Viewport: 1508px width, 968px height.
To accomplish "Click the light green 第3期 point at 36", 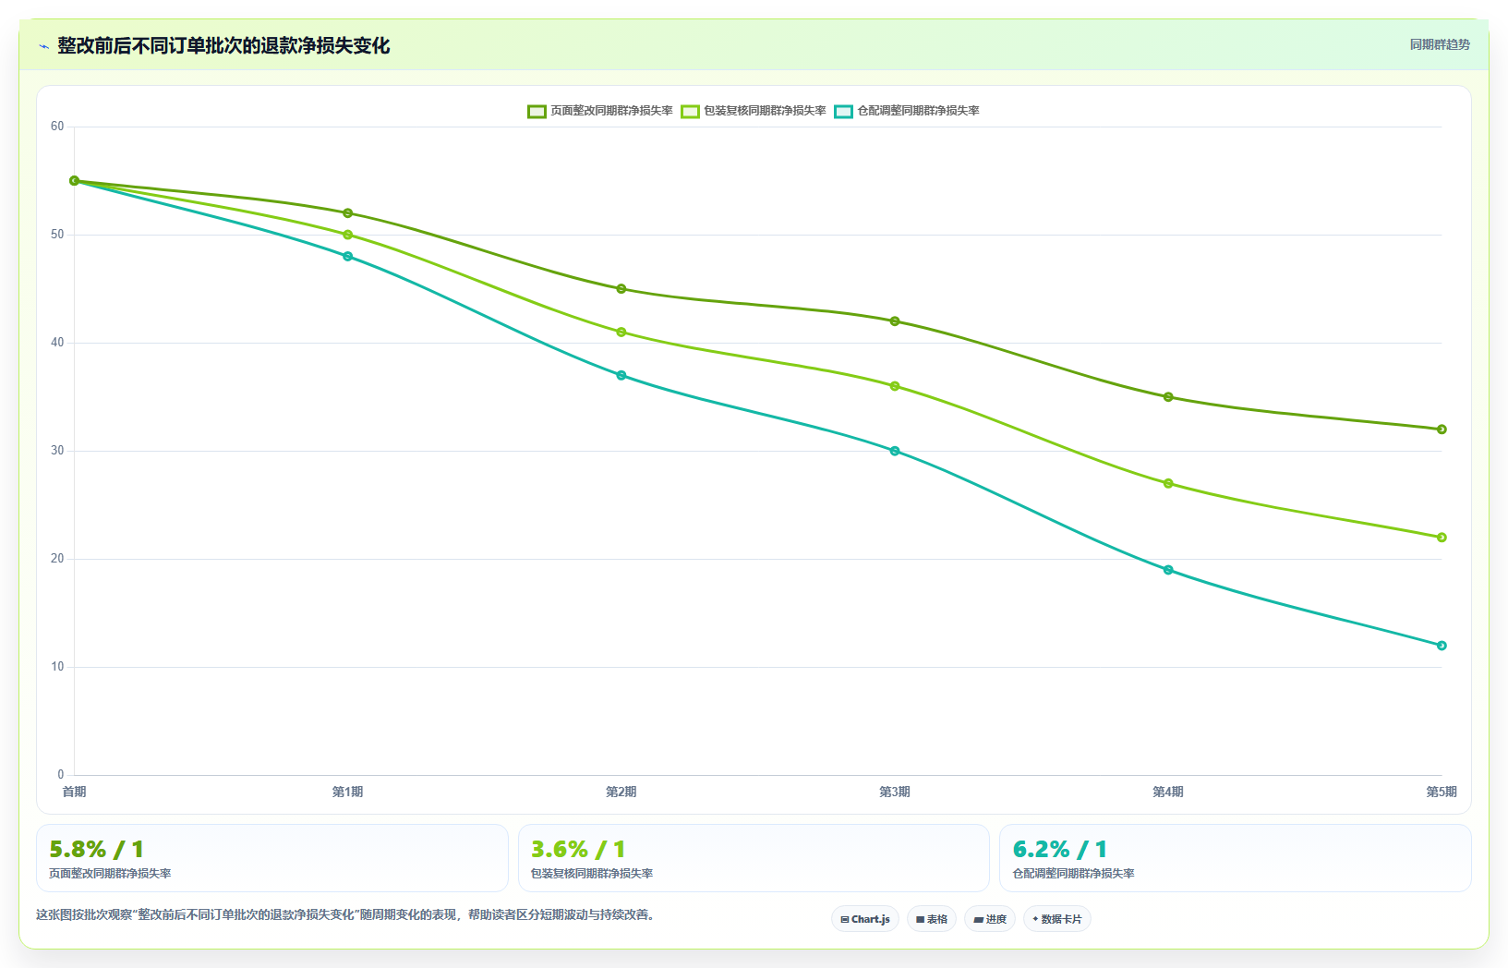I will (895, 386).
